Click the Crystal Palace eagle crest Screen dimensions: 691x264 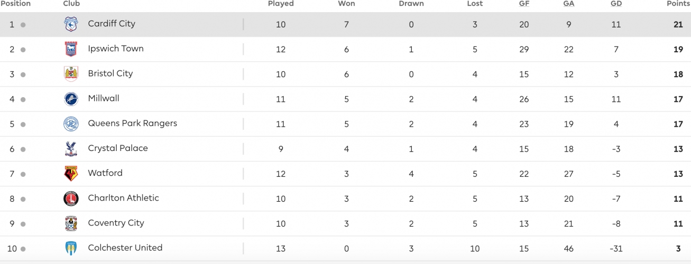tap(71, 149)
